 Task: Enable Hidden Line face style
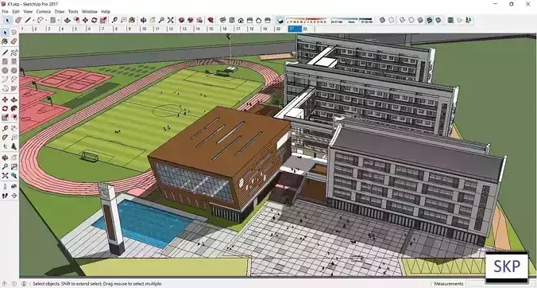[x=411, y=20]
